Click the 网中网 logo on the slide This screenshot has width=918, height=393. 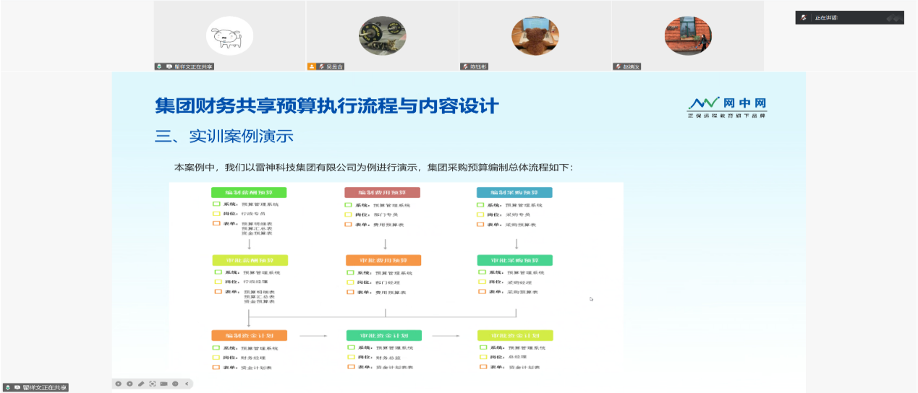(726, 106)
